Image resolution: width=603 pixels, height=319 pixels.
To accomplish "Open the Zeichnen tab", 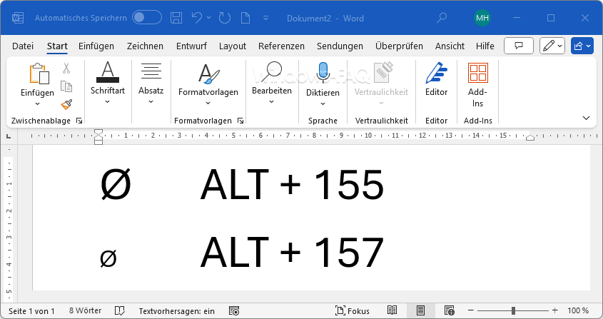I will point(145,46).
